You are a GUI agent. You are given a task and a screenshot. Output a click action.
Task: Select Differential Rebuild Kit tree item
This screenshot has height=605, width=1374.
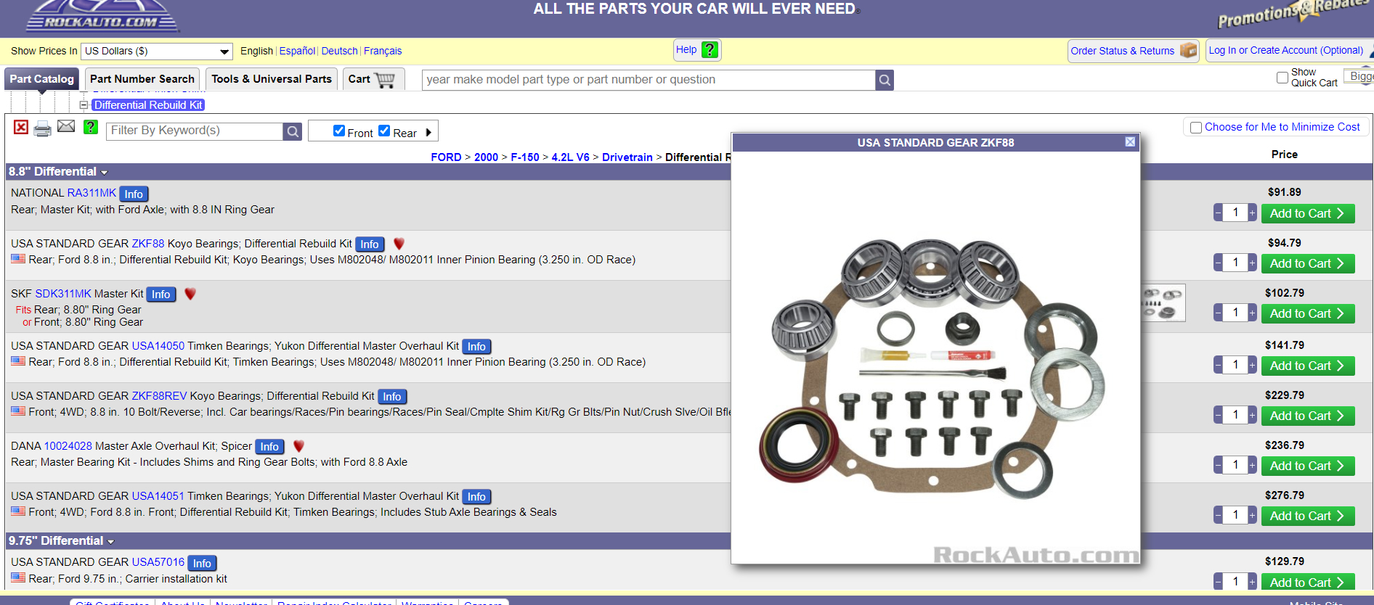pyautogui.click(x=148, y=105)
